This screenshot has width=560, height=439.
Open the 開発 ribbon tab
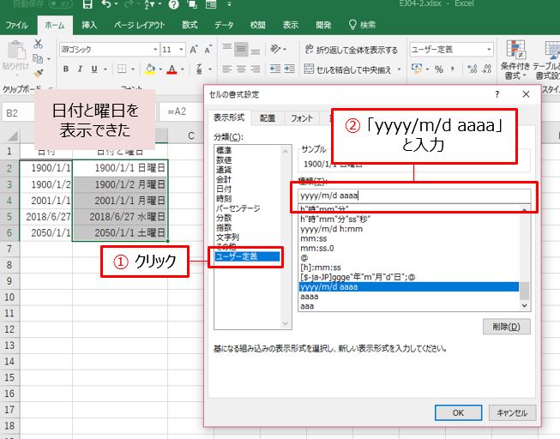323,25
